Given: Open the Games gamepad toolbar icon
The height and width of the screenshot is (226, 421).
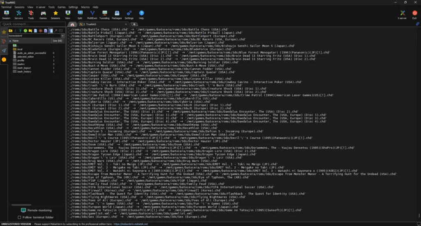Looking at the screenshot, I should pos(43,15).
